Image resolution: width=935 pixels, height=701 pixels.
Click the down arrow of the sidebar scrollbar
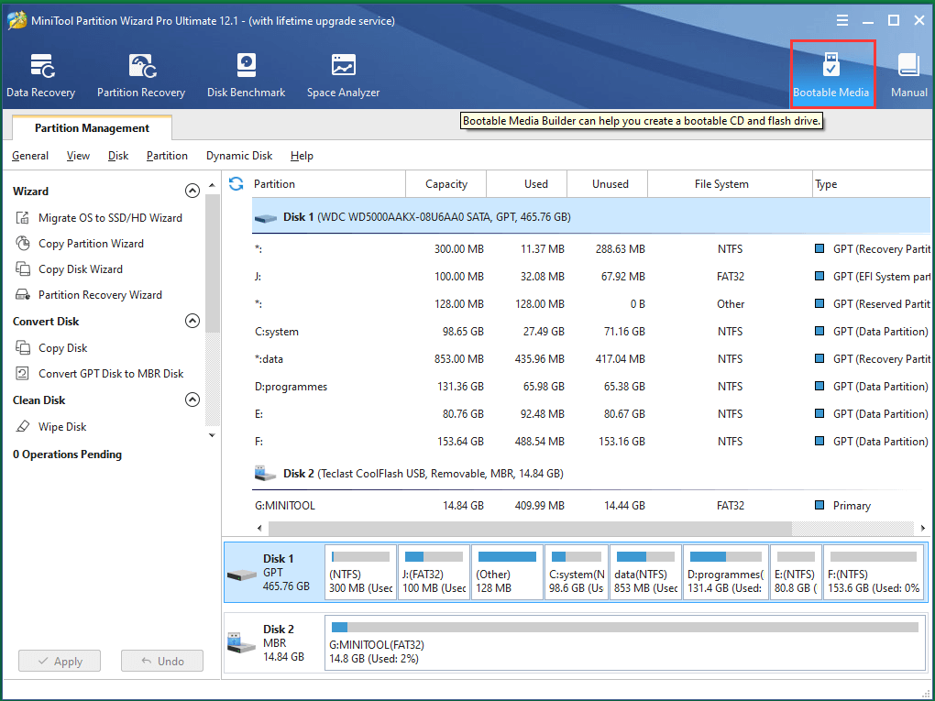tap(212, 435)
